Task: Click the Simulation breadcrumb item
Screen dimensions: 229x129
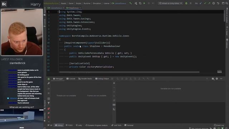Action: pyautogui.click(x=97, y=3)
